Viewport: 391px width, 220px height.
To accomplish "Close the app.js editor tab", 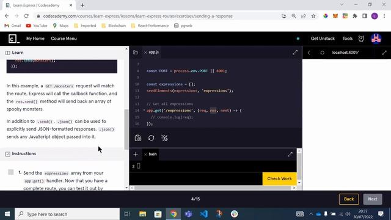I will (145, 53).
